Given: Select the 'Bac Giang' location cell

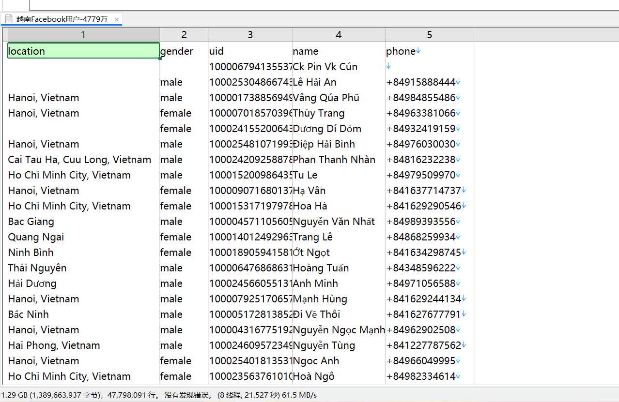Looking at the screenshot, I should tap(83, 222).
